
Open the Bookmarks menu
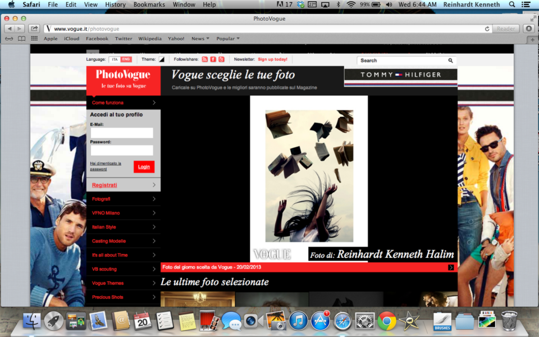149,4
